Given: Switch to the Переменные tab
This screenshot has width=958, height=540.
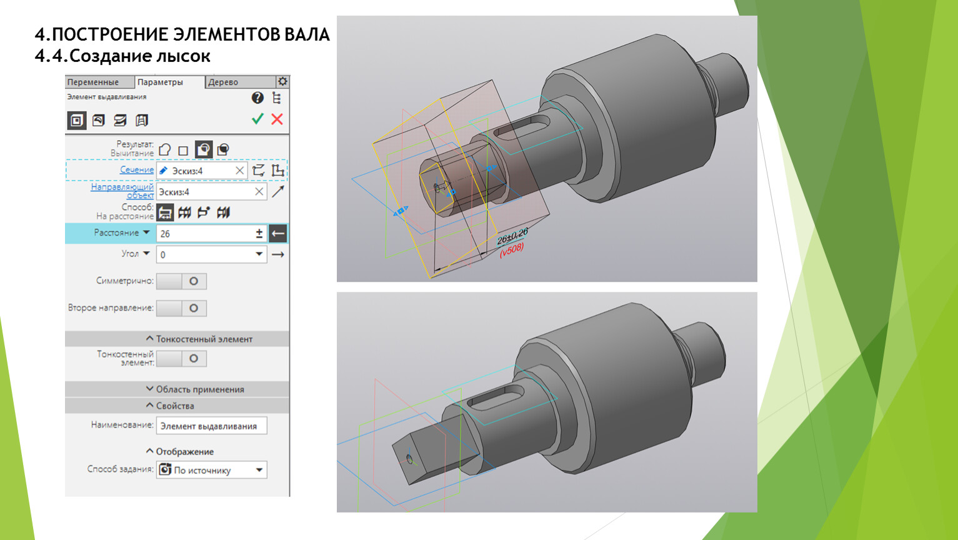Looking at the screenshot, I should [x=93, y=82].
